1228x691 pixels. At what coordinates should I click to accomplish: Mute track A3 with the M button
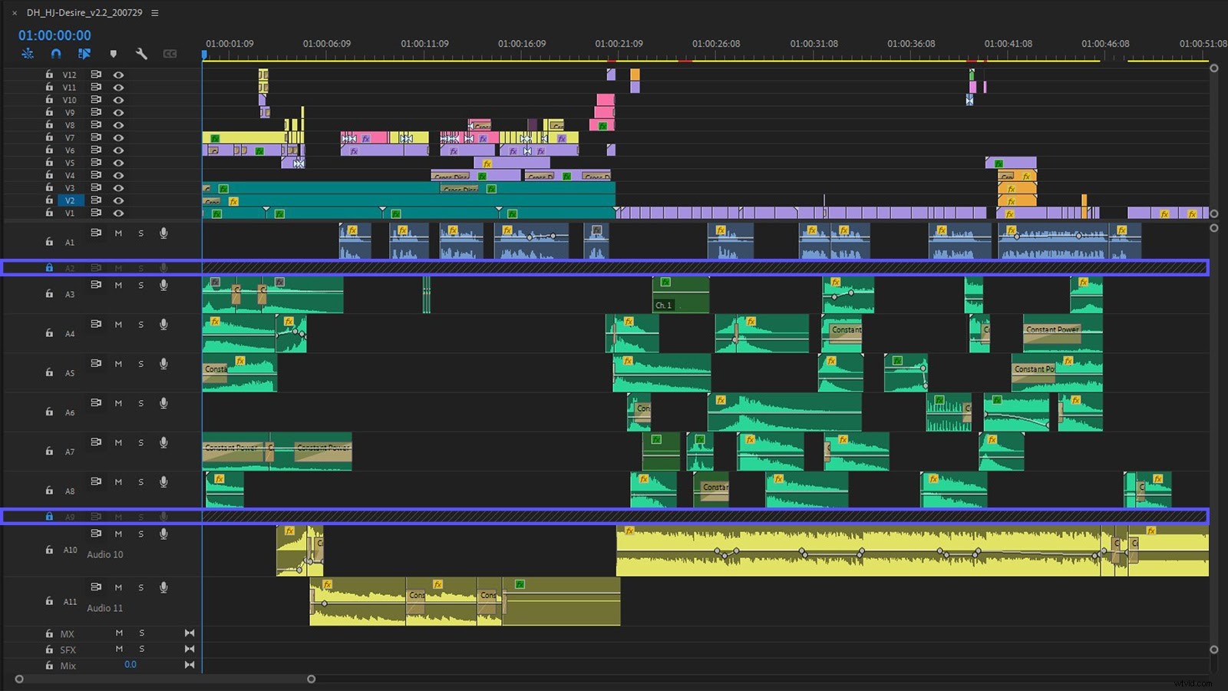pyautogui.click(x=118, y=285)
